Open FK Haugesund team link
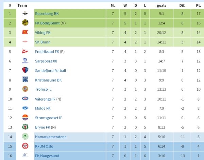204x160 pixels. point(46,156)
